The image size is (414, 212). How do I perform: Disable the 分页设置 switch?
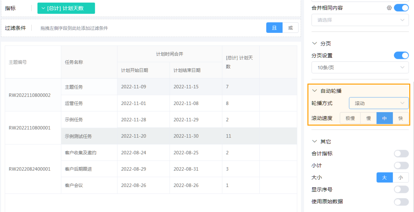401,55
